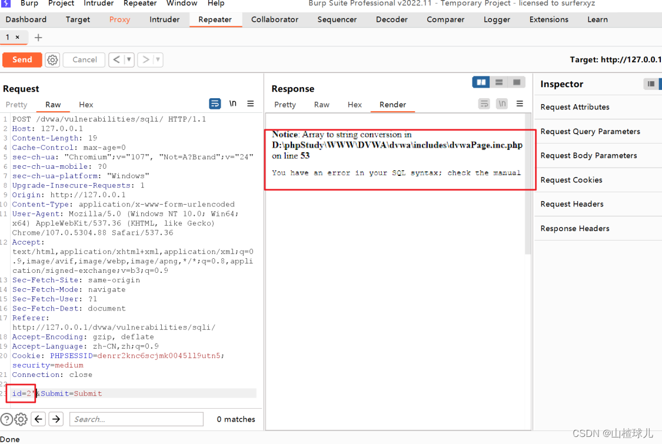Switch request view to Raw
662x444 pixels.
tap(53, 105)
